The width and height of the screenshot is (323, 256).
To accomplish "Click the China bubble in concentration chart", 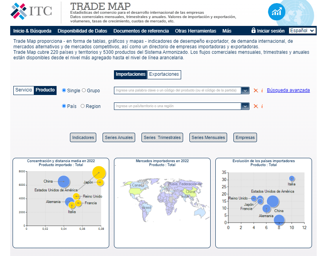I will [x=64, y=181].
